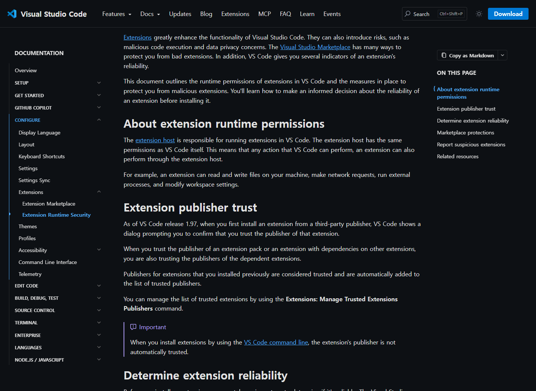Open the Docs dropdown menu
Screen dimensions: 536x391
[150, 14]
